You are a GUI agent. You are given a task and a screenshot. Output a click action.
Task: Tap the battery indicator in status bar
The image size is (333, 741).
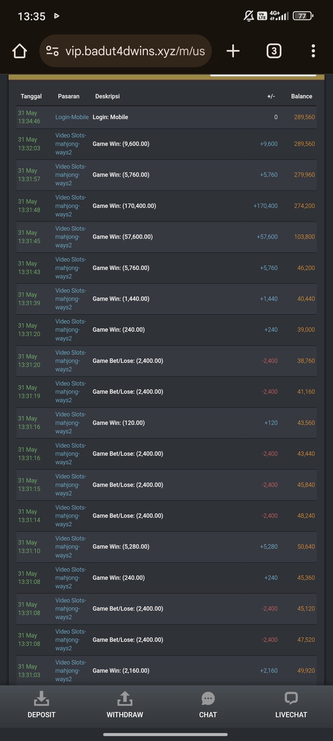coord(303,16)
